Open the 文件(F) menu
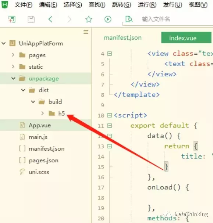The height and width of the screenshot is (223, 213). coord(24,5)
